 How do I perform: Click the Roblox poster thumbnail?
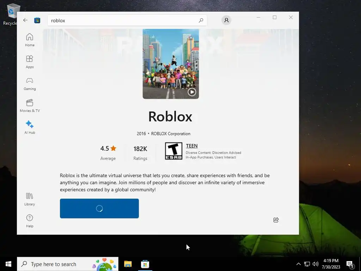tap(171, 64)
